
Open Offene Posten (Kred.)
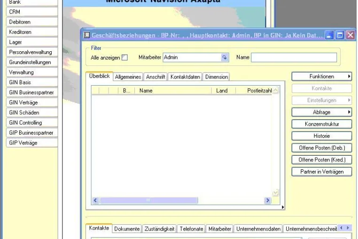point(322,159)
